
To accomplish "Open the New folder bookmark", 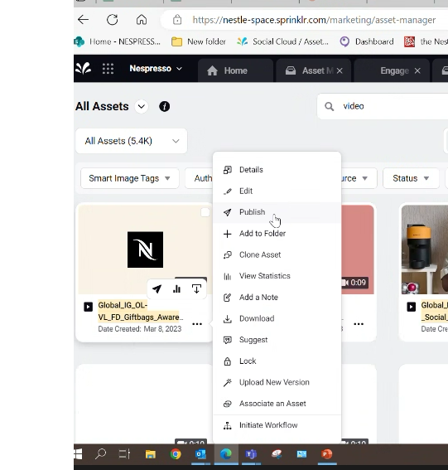I will pyautogui.click(x=199, y=41).
